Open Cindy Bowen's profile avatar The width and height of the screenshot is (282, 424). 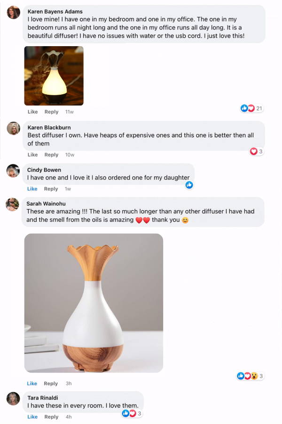pos(13,171)
